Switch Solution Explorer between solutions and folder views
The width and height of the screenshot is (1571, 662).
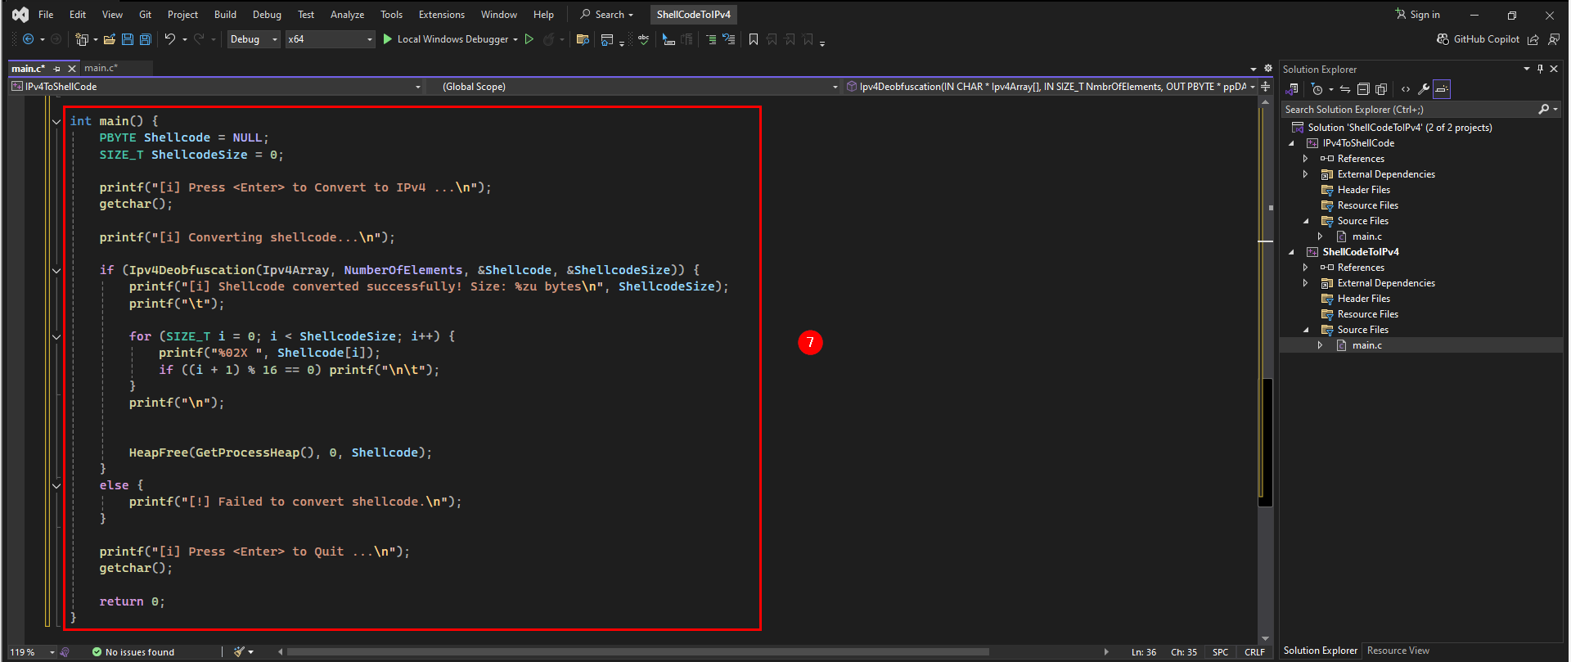[x=1294, y=89]
